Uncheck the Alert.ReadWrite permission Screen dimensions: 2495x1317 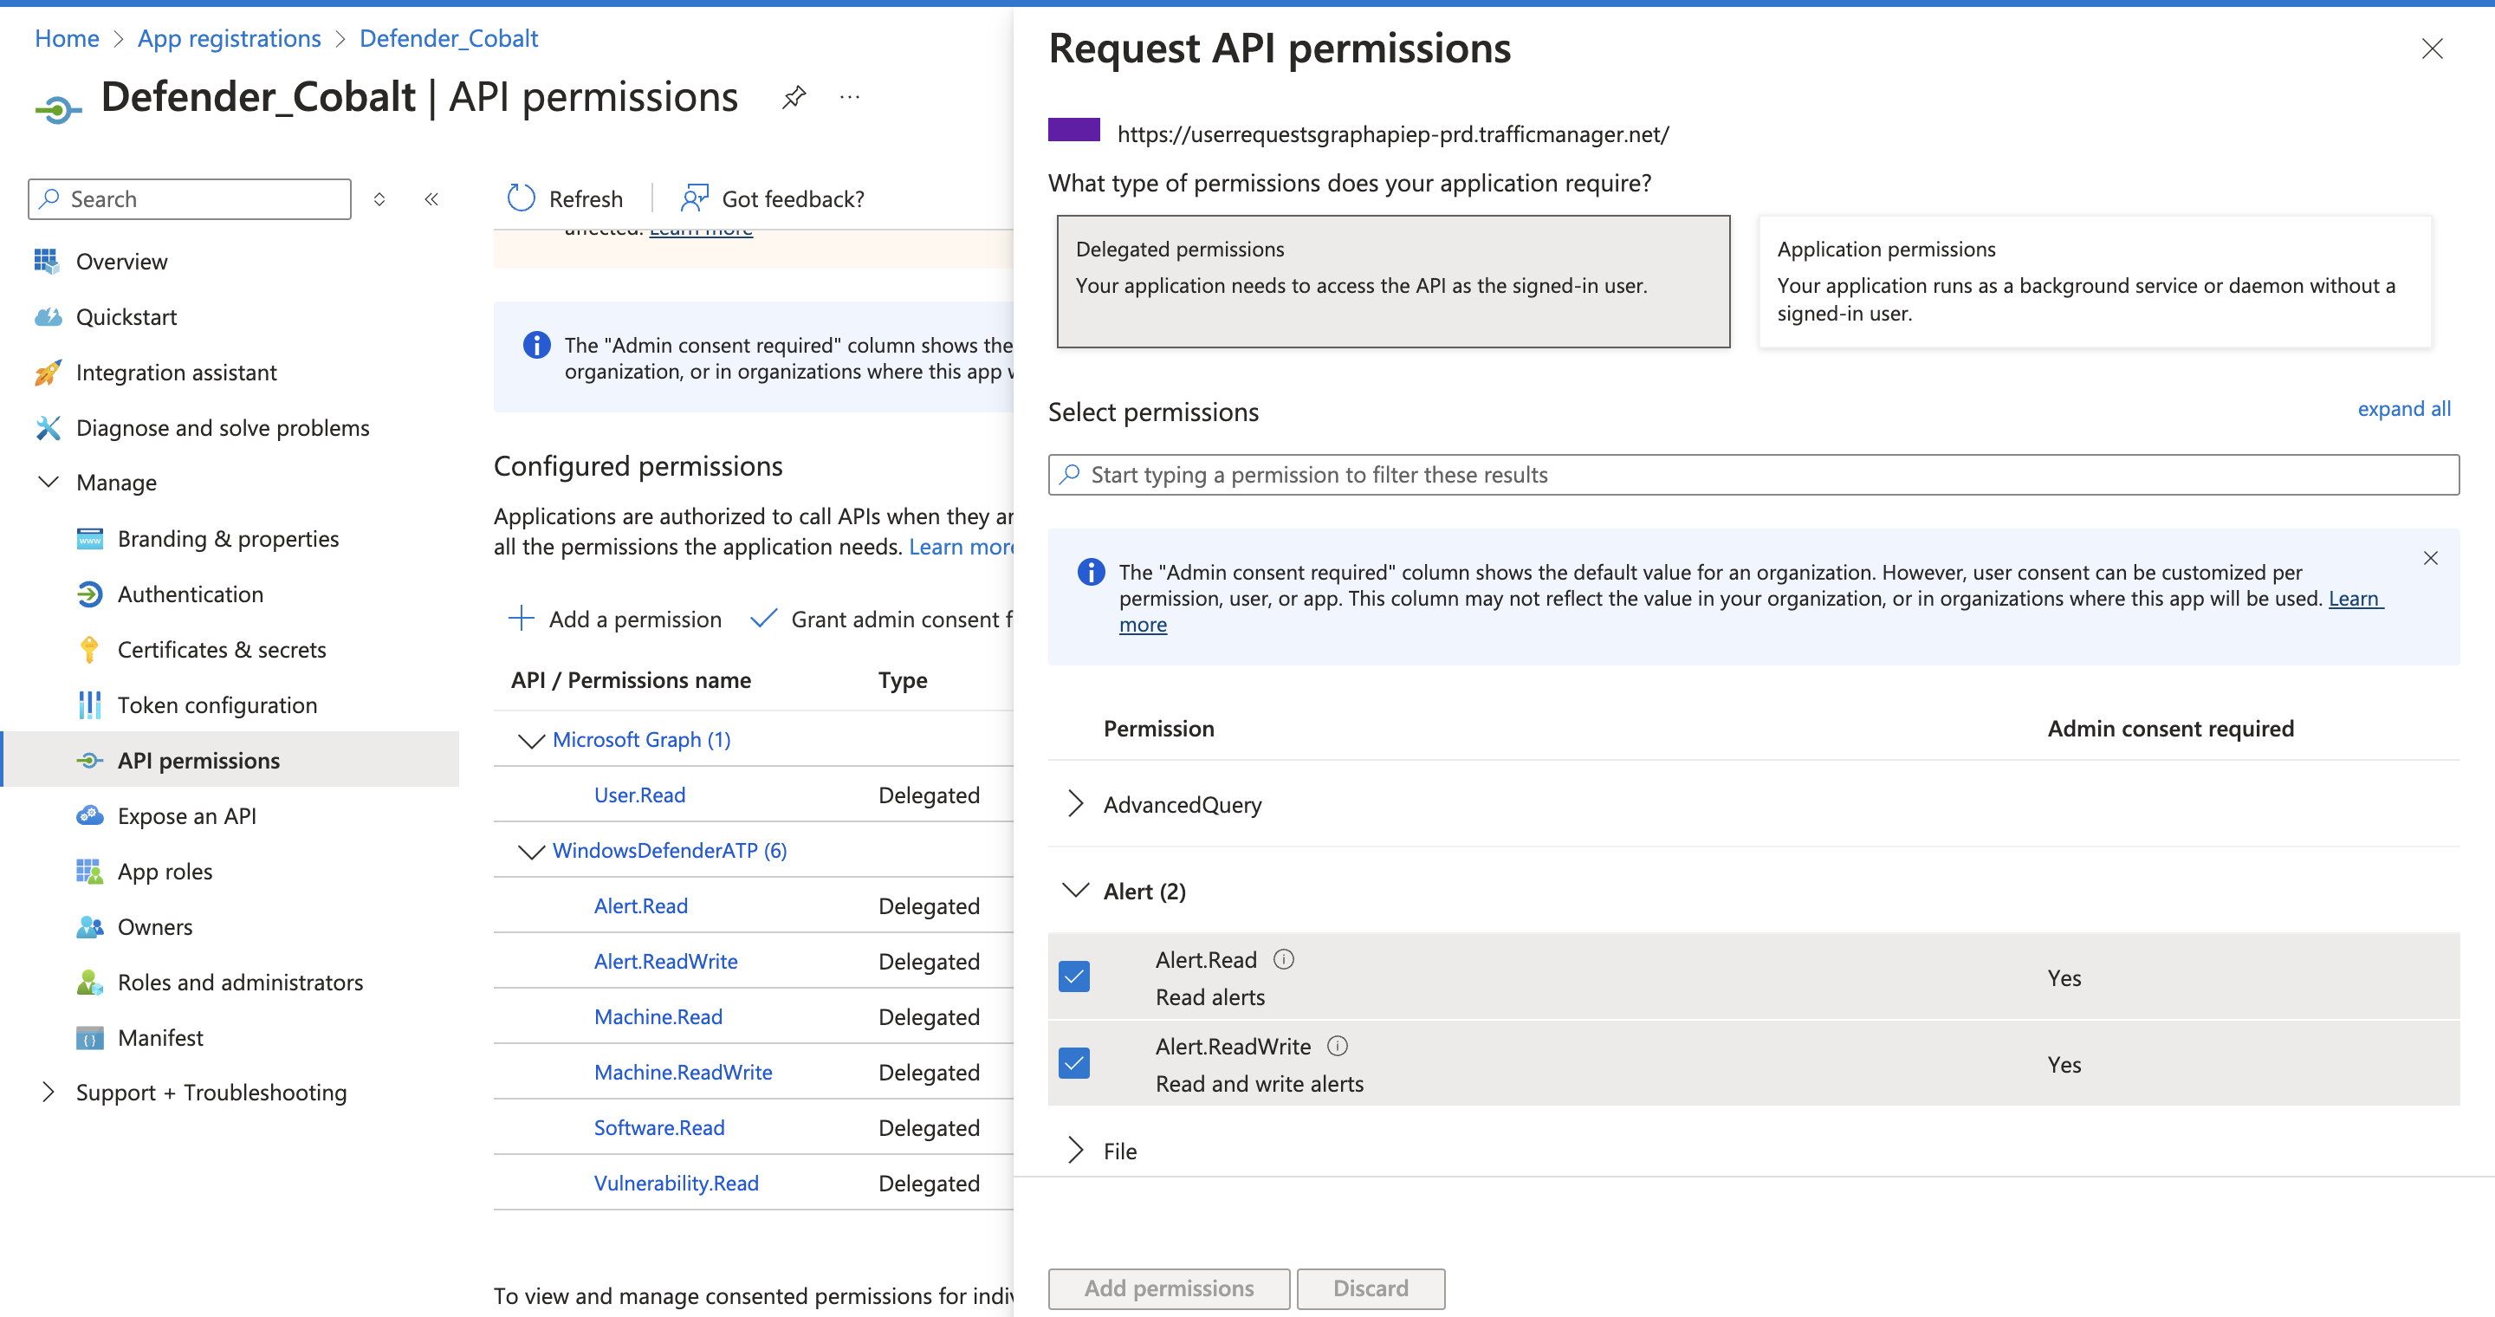pos(1074,1063)
